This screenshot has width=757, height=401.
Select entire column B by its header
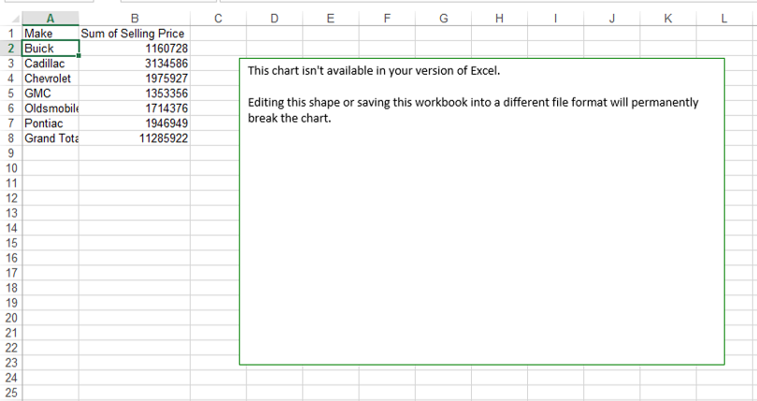135,19
